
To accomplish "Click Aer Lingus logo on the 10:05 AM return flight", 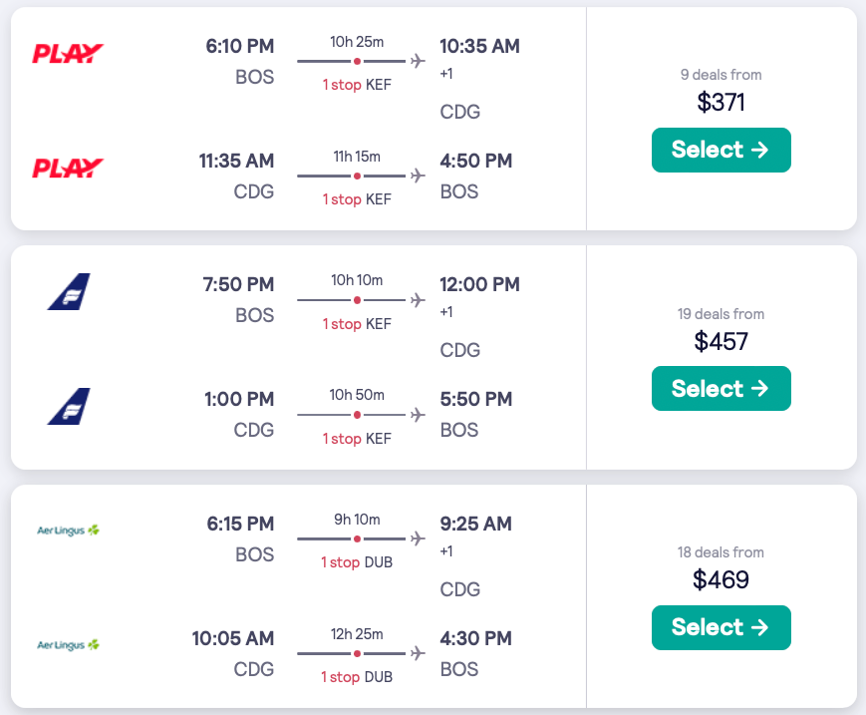I will 68,645.
